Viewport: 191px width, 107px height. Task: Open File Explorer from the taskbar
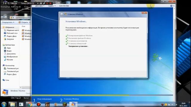pos(13,104)
